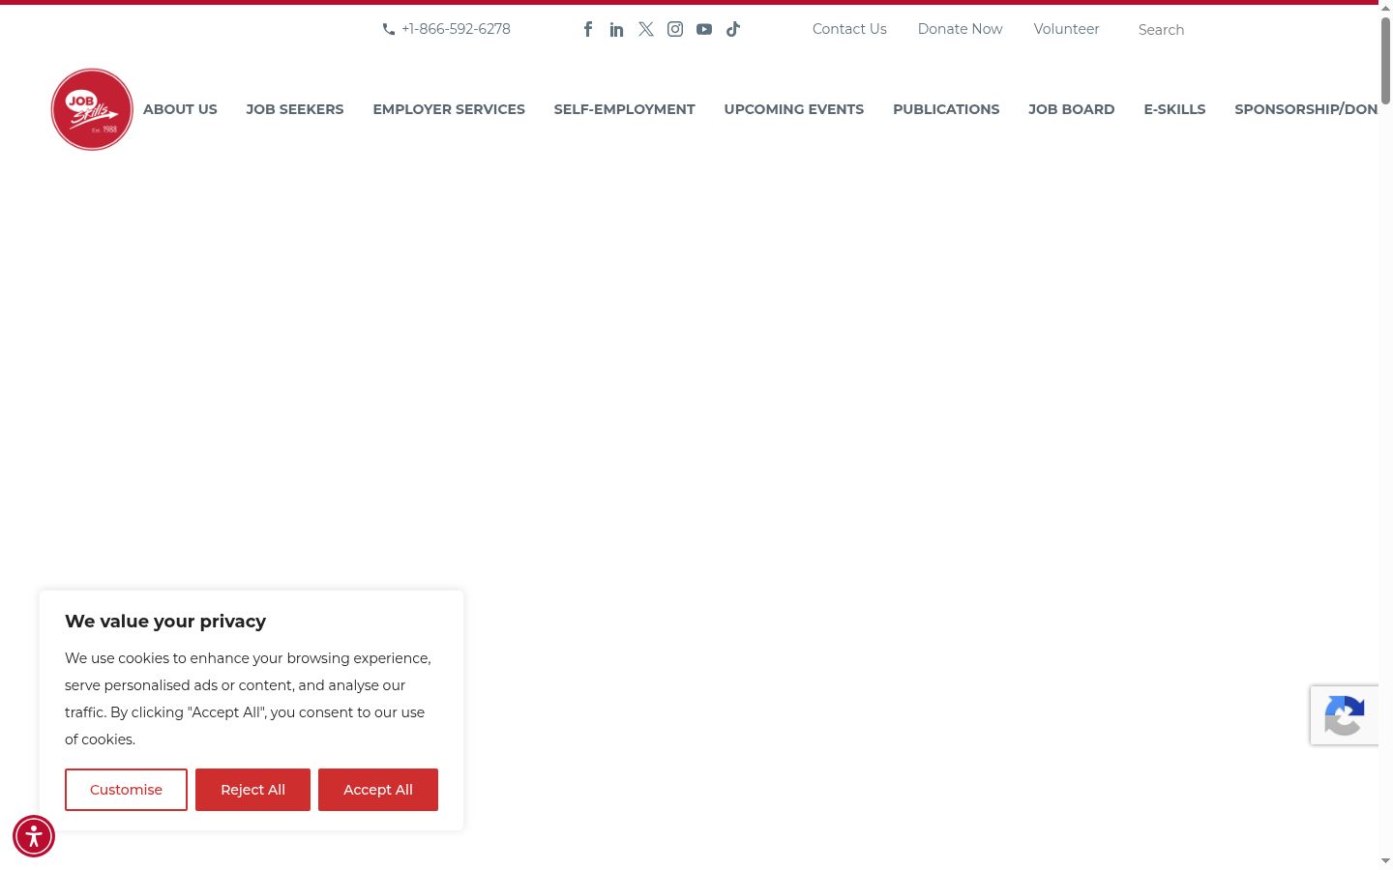Open the Sponsorship/Donate menu item

[x=1306, y=109]
